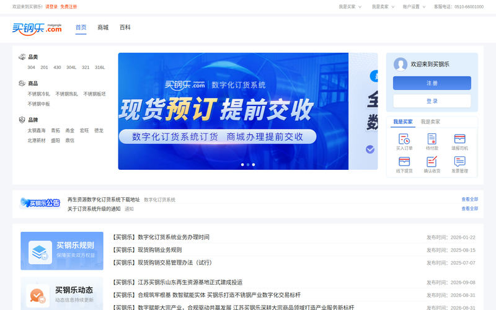Choose the 宏旺 brand

click(84, 130)
